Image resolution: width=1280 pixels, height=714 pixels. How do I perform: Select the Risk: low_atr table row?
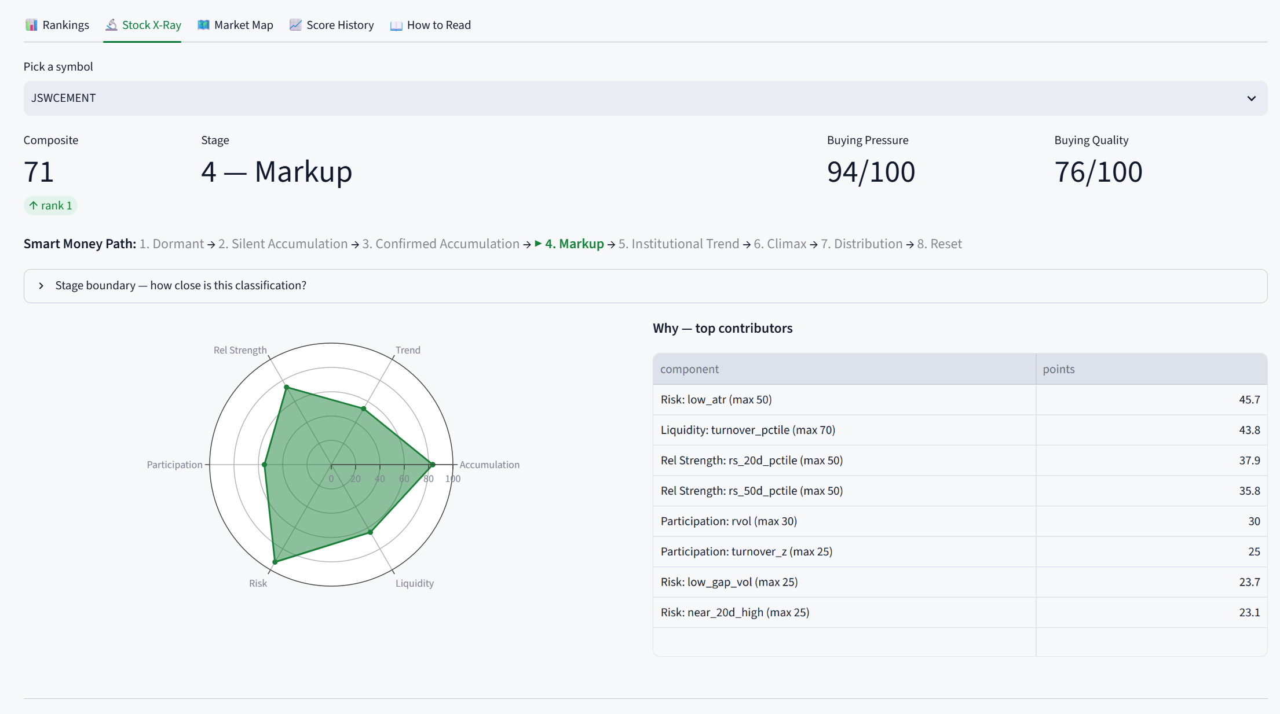coord(960,400)
